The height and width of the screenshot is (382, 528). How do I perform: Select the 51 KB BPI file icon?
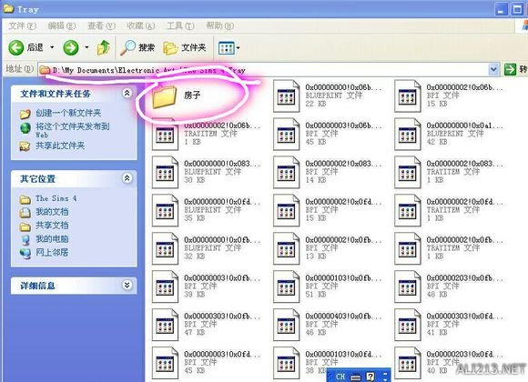coord(286,286)
